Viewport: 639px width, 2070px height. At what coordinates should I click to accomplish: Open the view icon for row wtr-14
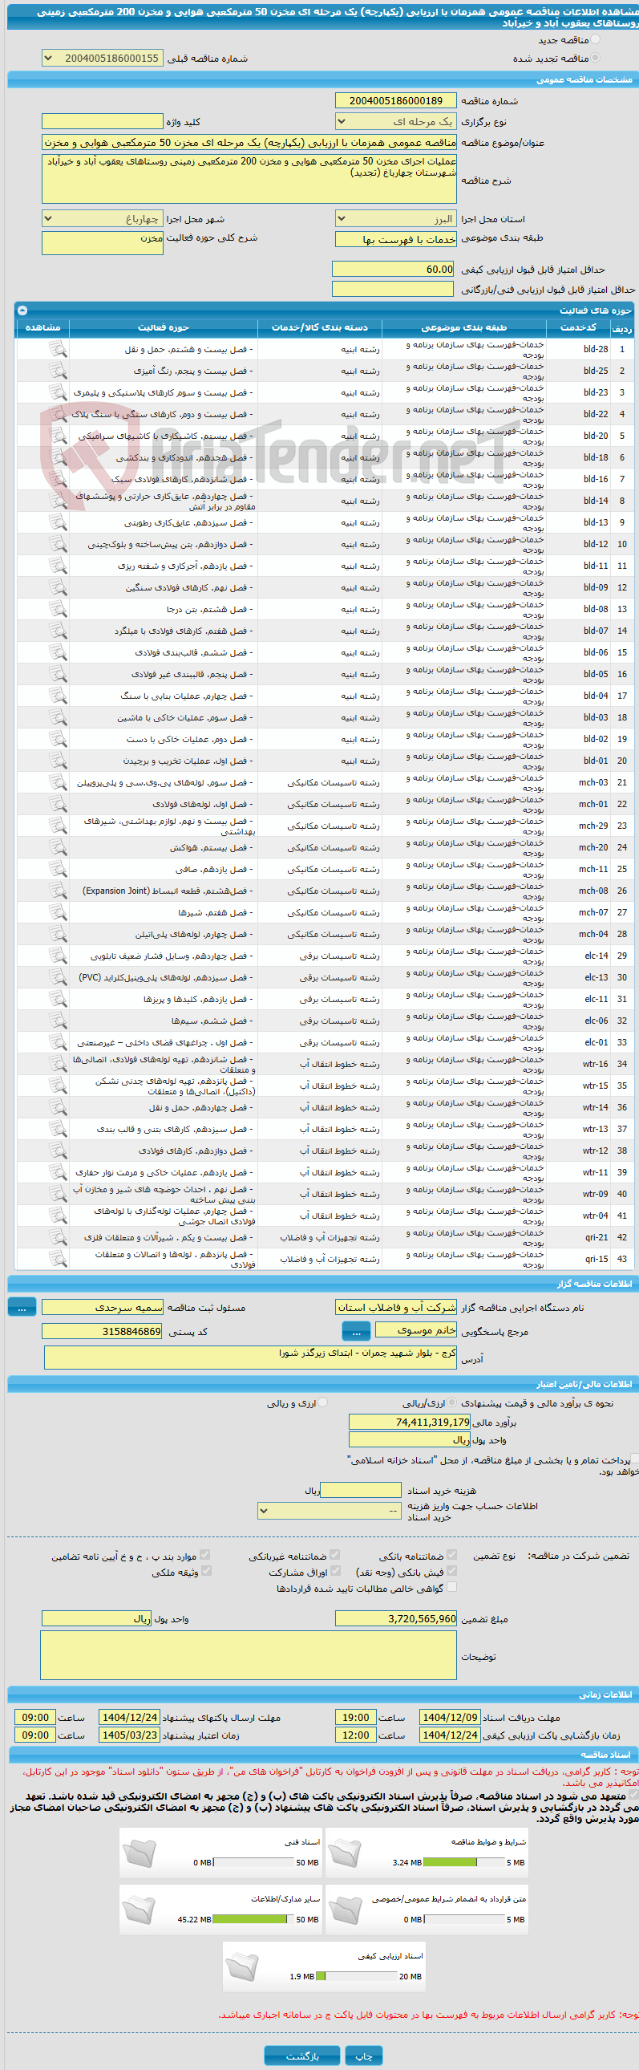click(x=57, y=1108)
